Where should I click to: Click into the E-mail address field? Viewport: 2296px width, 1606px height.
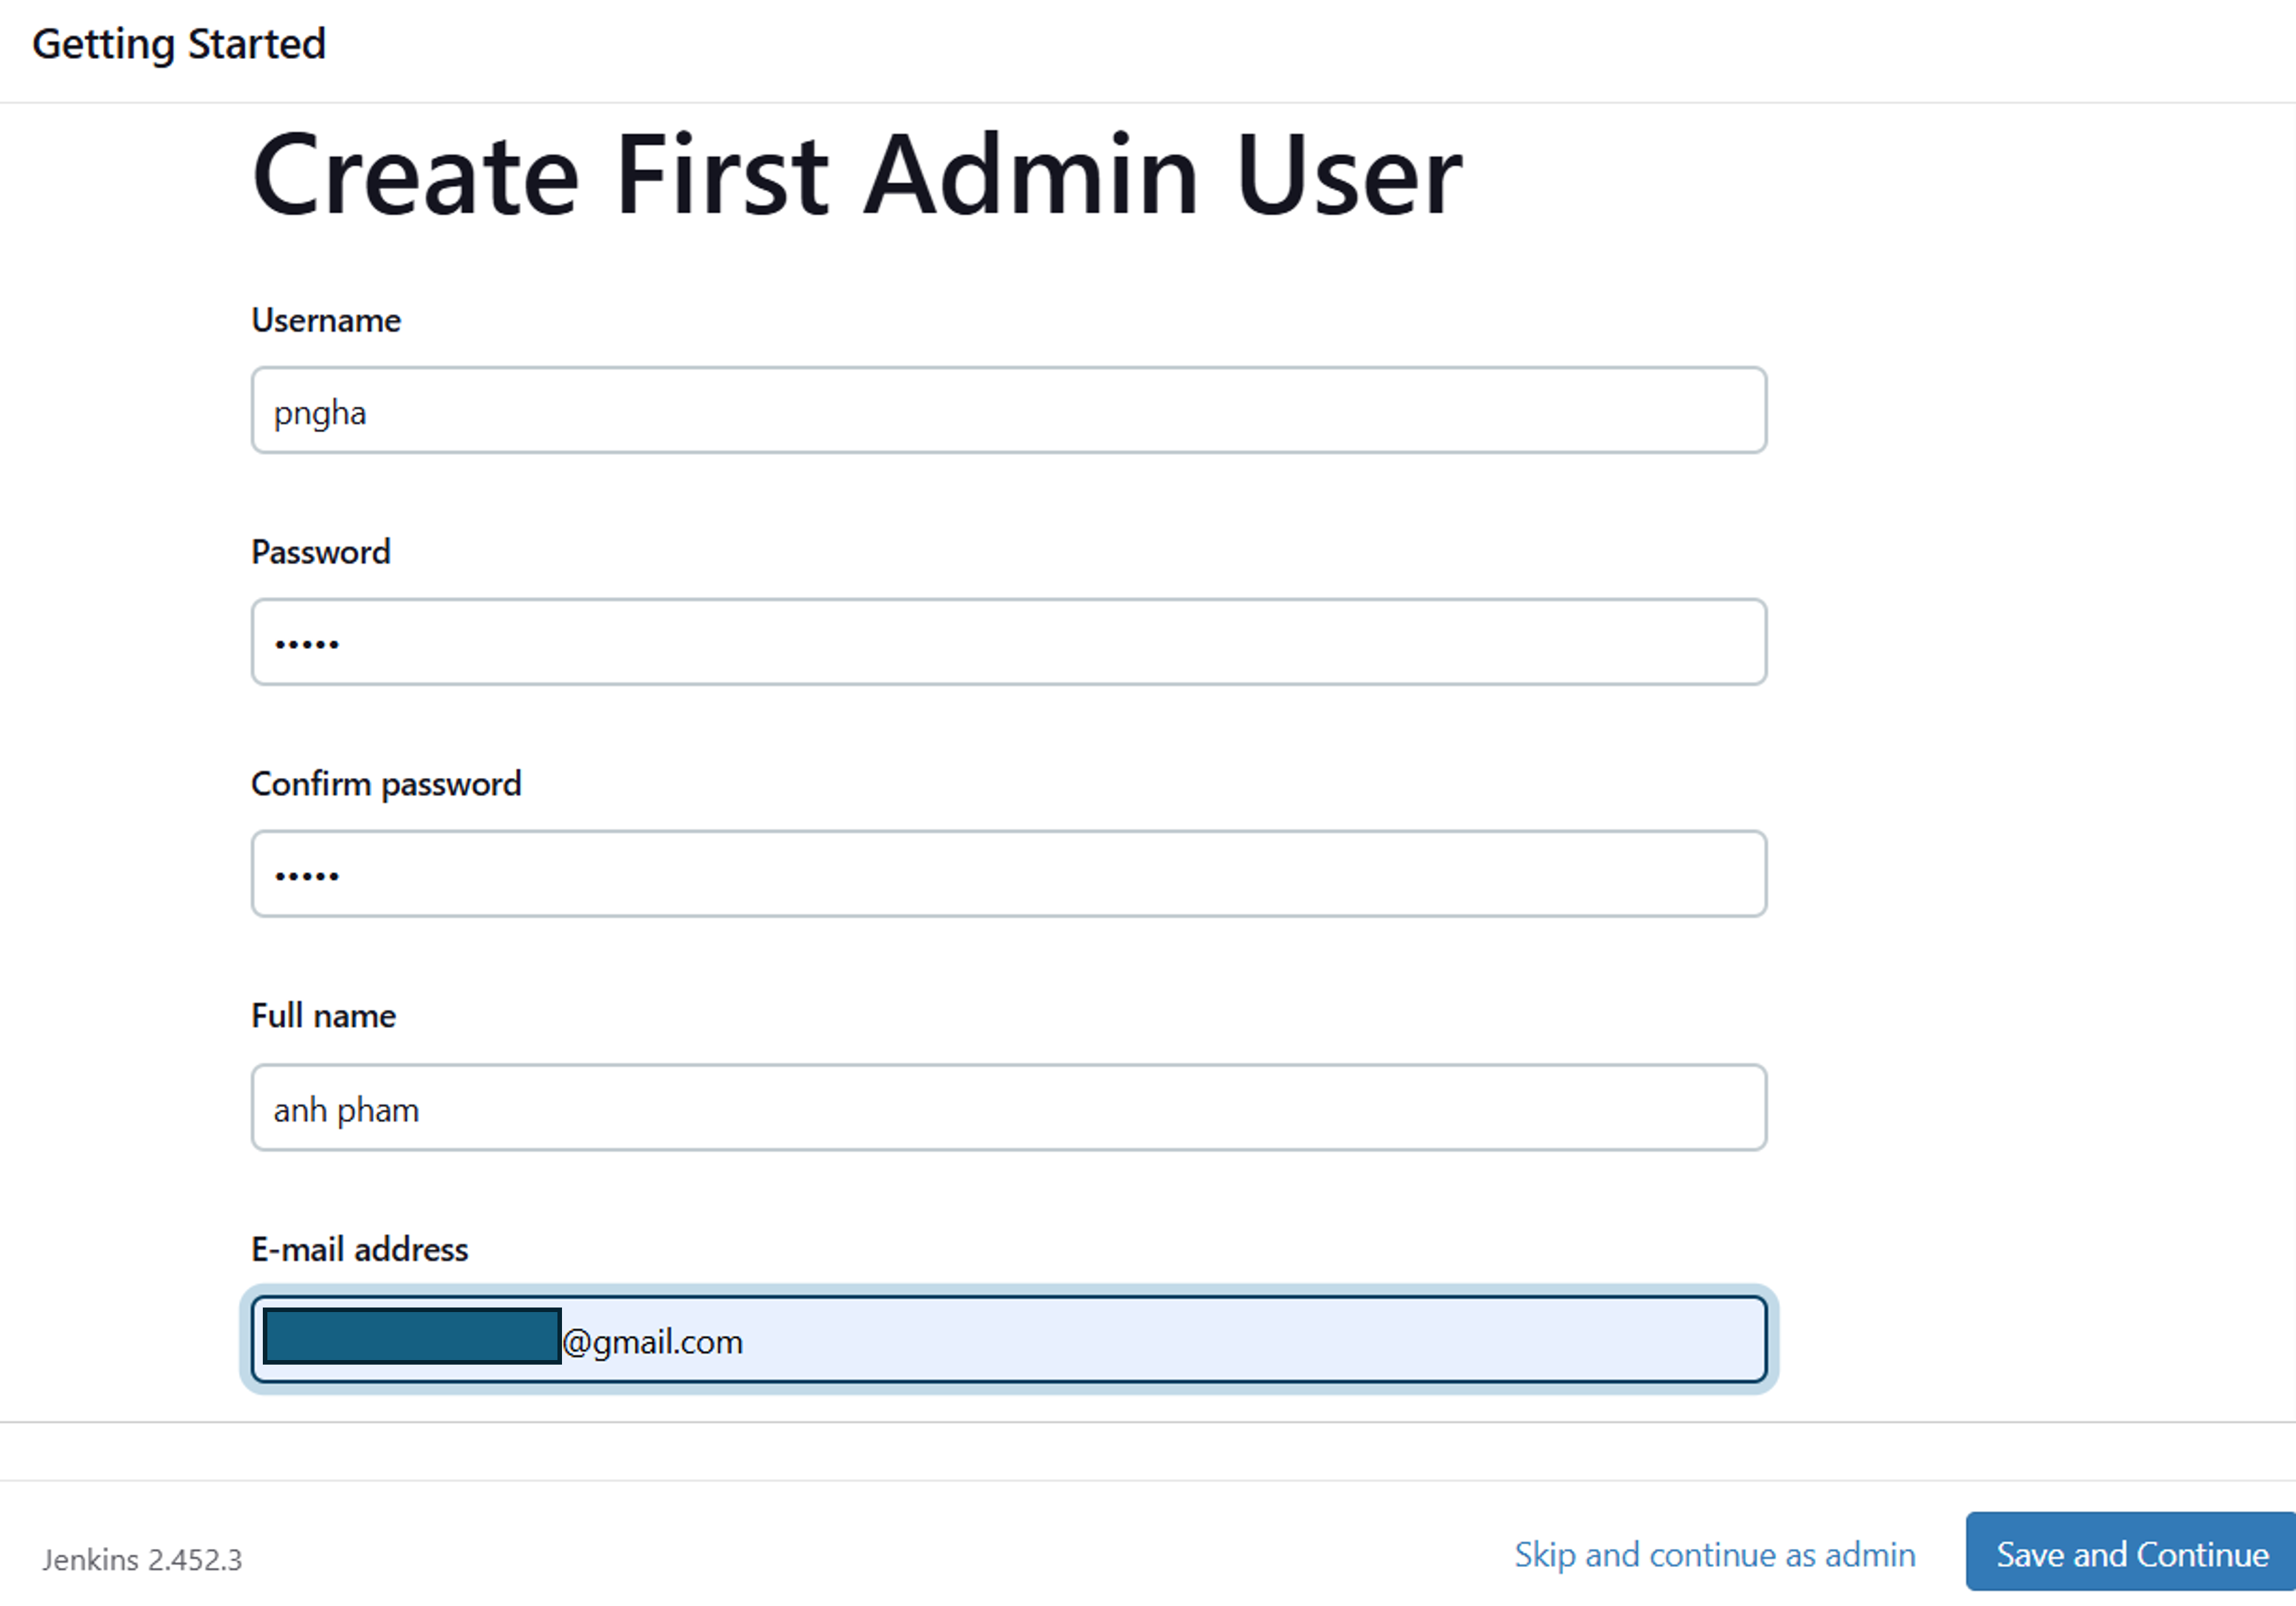coord(1008,1340)
